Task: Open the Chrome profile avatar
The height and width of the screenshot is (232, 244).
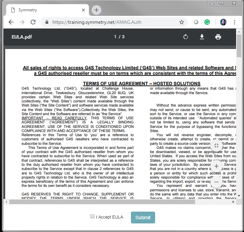Action: click(x=223, y=22)
